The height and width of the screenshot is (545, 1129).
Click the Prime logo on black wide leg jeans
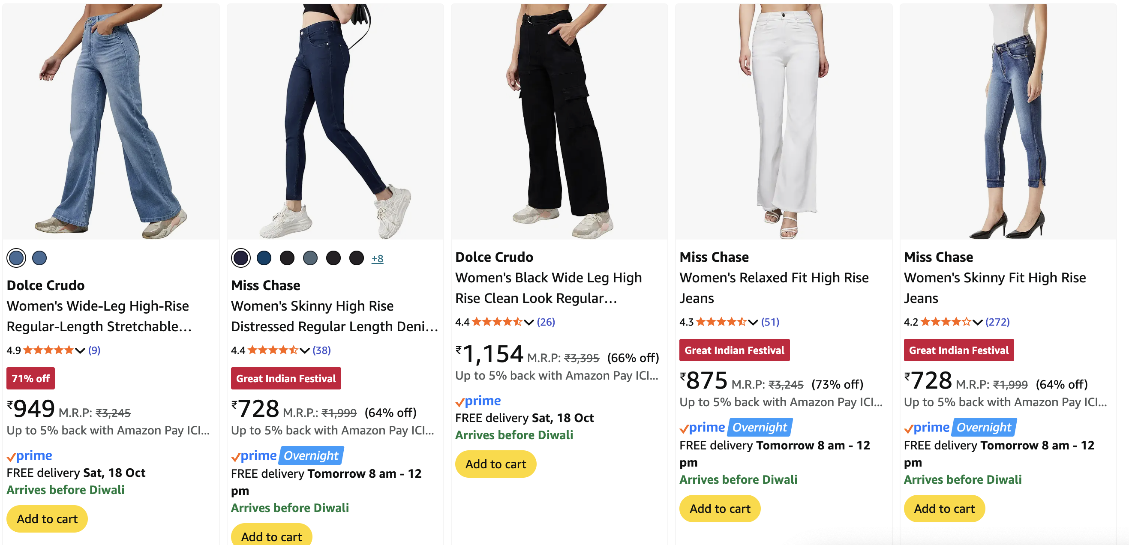click(x=478, y=401)
